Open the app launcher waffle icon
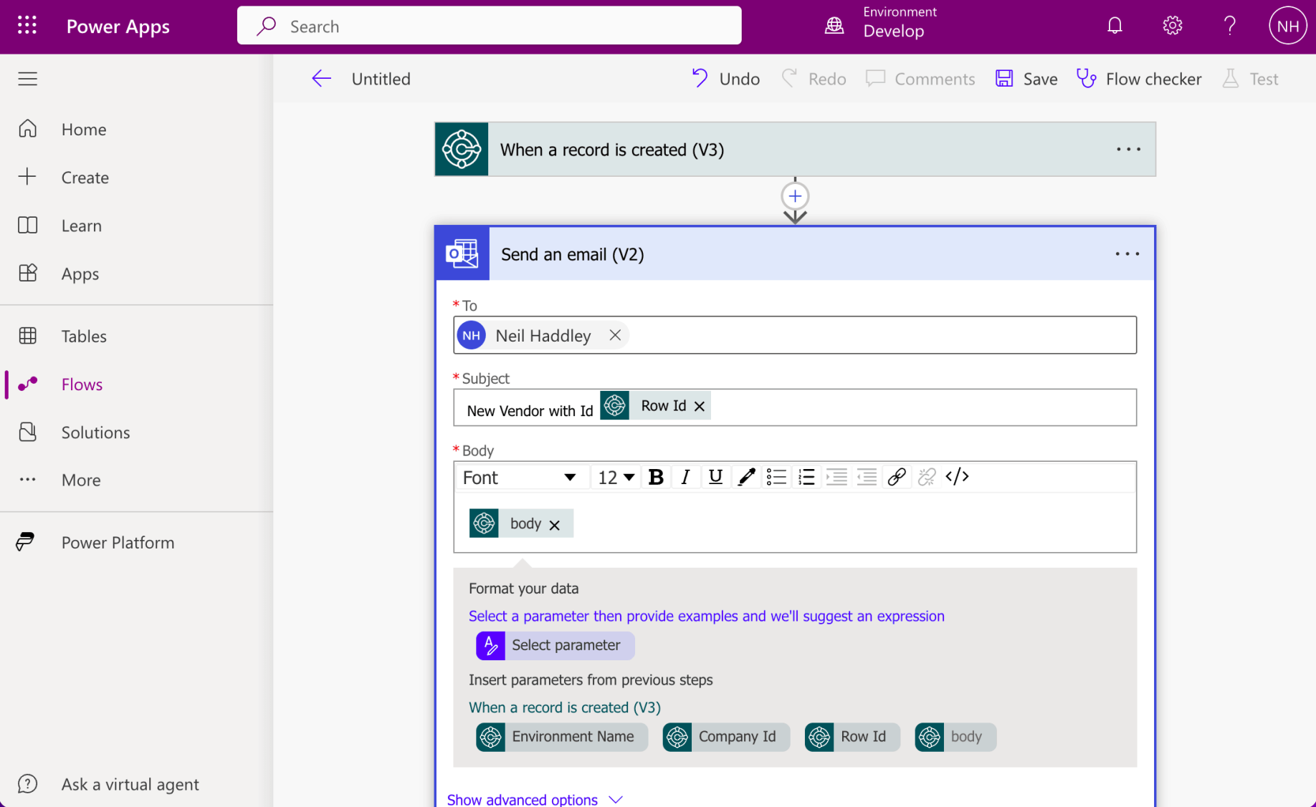The width and height of the screenshot is (1316, 807). (x=27, y=26)
